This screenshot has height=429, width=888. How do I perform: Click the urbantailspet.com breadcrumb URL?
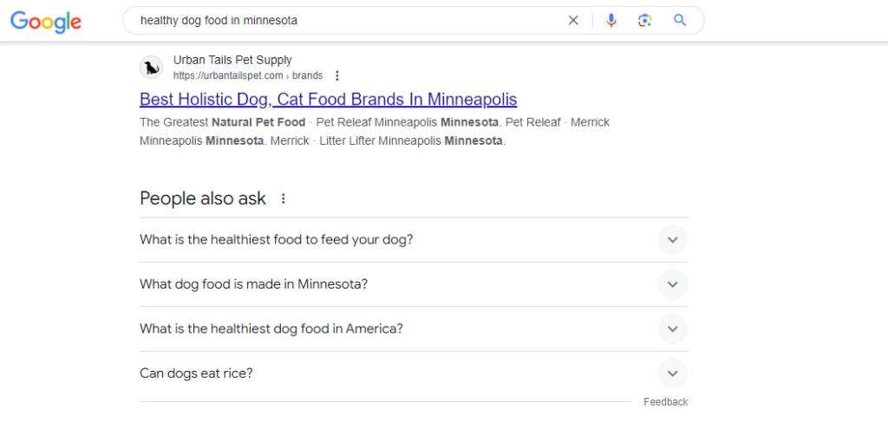tap(247, 76)
